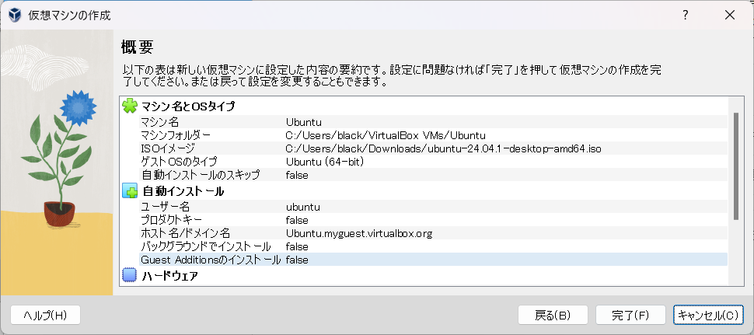Click the ubuntu-24.04.1-desktop-amd64.iso path value

tap(443, 148)
